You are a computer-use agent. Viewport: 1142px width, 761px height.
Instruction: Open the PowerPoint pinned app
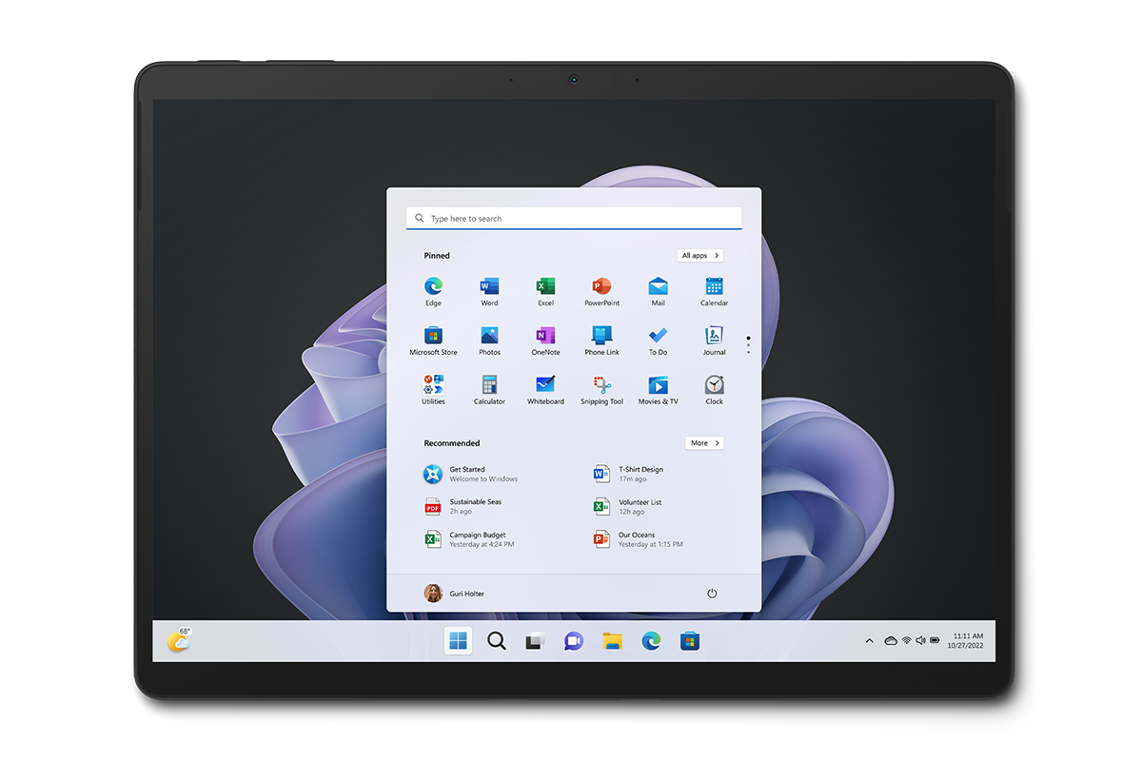click(601, 286)
